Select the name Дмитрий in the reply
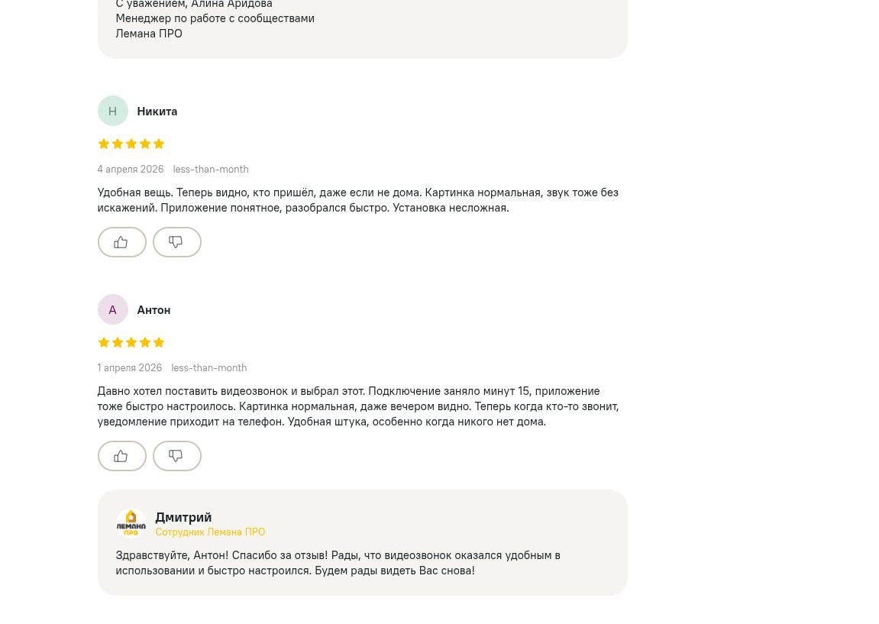 click(x=183, y=517)
